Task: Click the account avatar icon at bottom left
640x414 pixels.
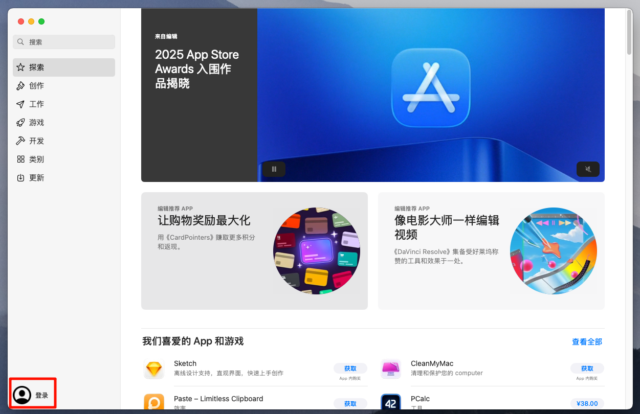Action: (x=22, y=395)
